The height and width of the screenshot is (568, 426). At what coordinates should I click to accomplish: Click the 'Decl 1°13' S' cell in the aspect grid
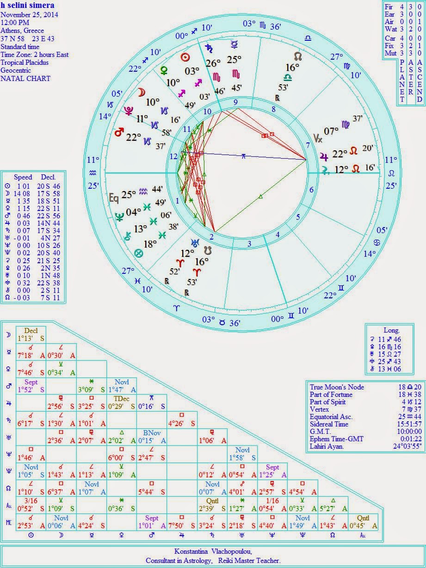tap(31, 334)
